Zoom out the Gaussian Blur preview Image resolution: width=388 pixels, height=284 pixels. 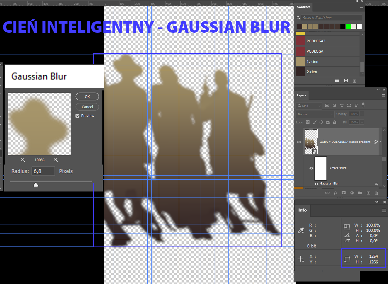coord(23,160)
